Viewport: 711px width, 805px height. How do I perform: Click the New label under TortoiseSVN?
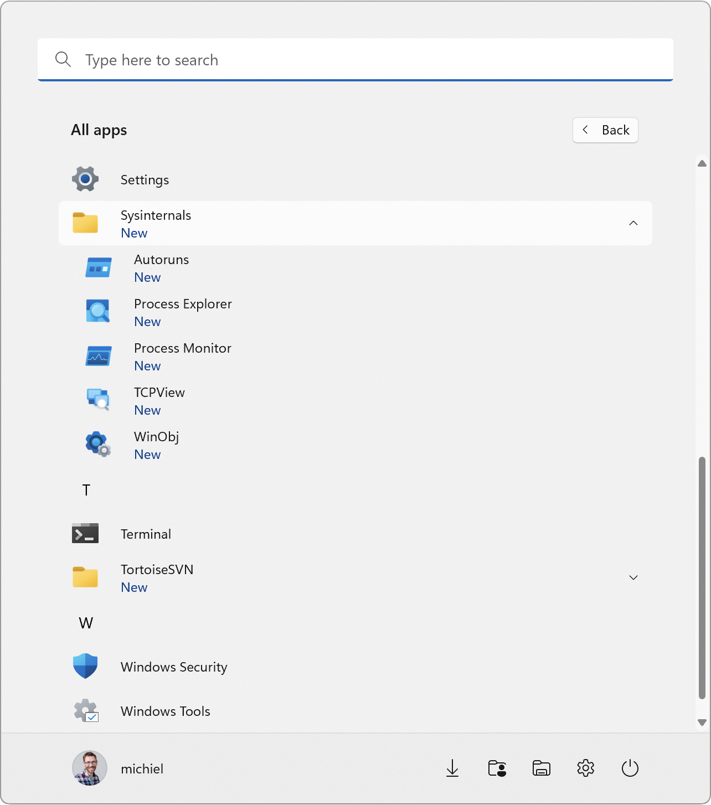coord(134,587)
